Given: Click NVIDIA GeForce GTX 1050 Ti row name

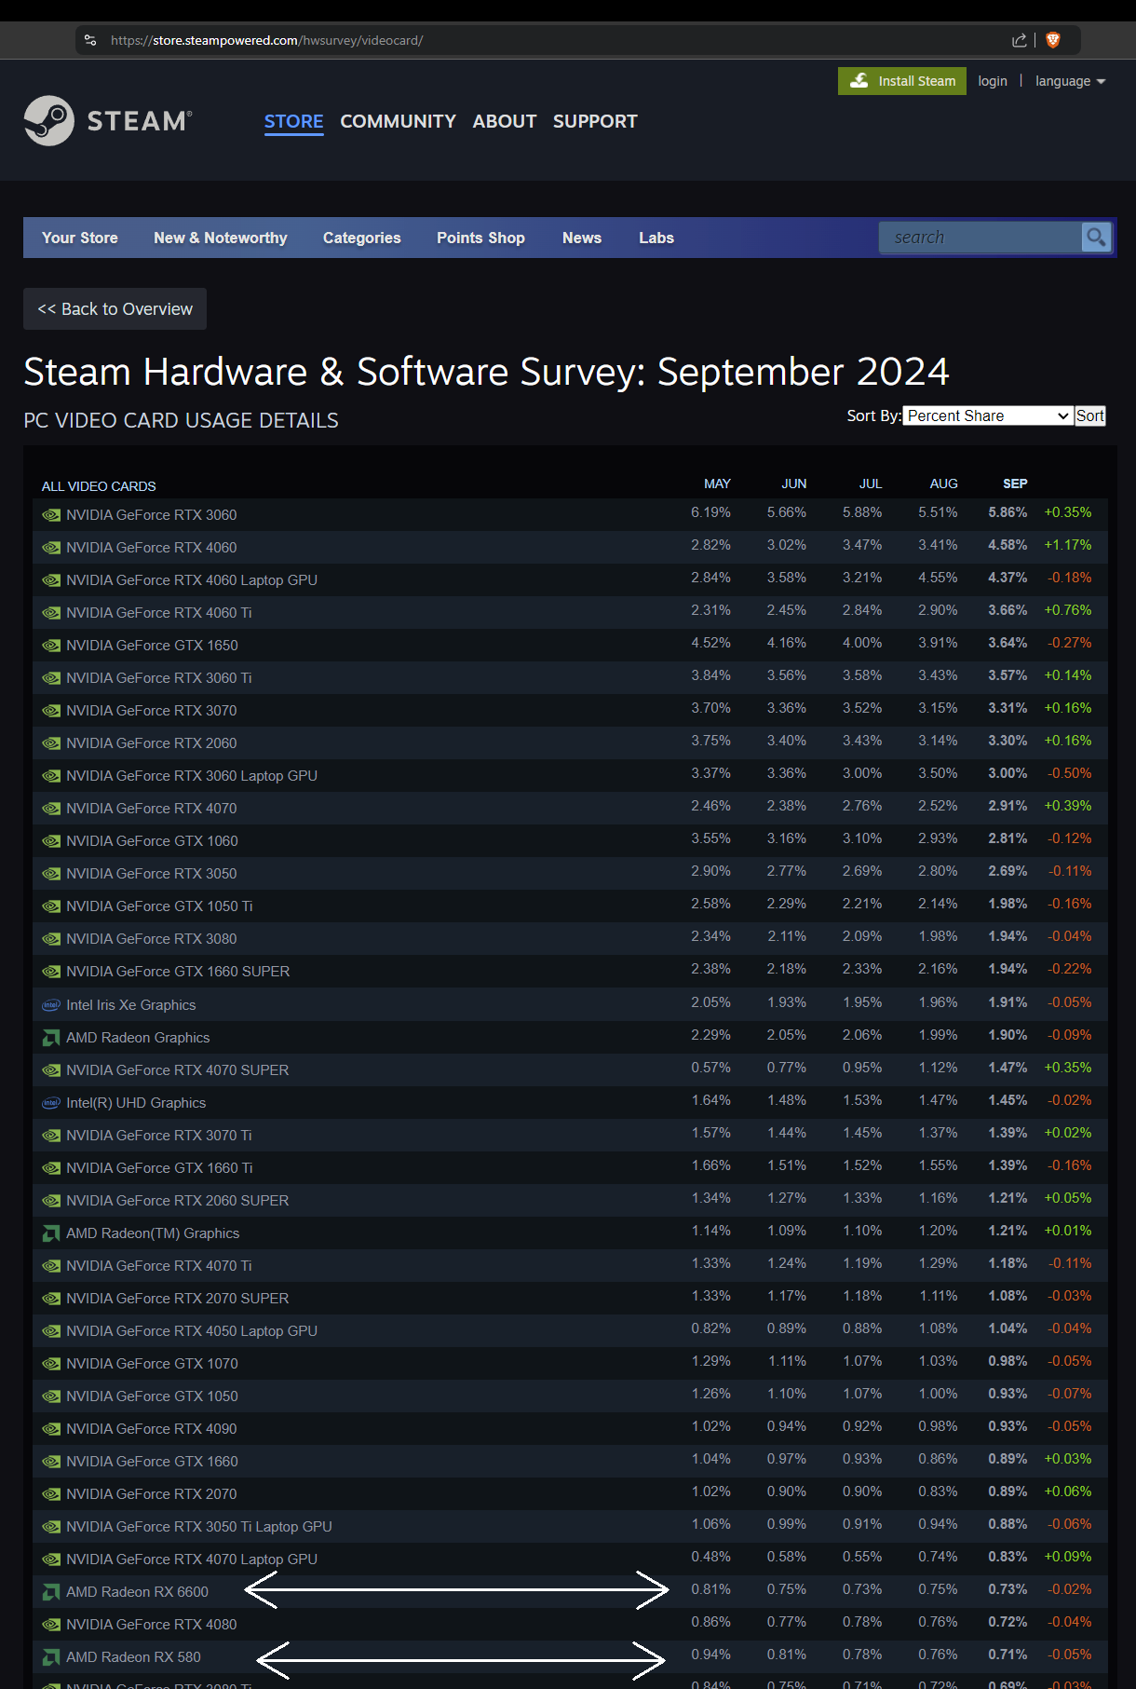Looking at the screenshot, I should [159, 906].
